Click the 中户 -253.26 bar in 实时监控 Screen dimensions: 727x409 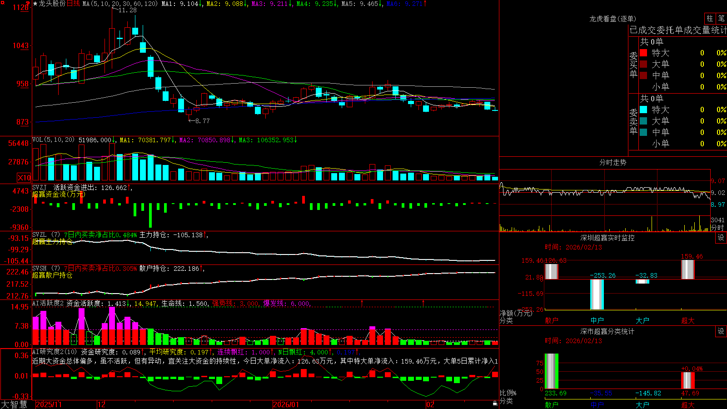[597, 294]
